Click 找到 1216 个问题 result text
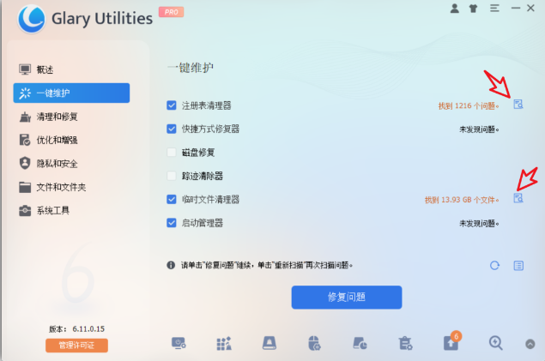Screen dimensions: 545x361 [469, 105]
